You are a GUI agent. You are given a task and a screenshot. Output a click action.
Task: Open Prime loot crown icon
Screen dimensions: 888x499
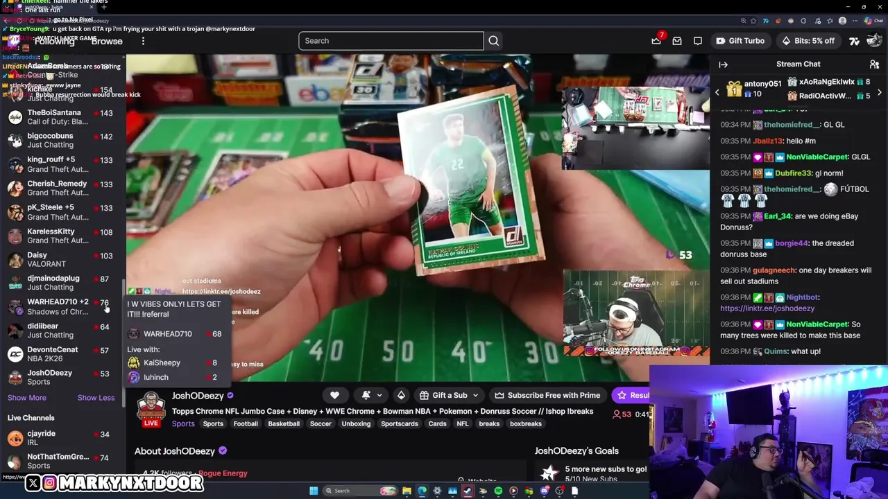click(656, 41)
